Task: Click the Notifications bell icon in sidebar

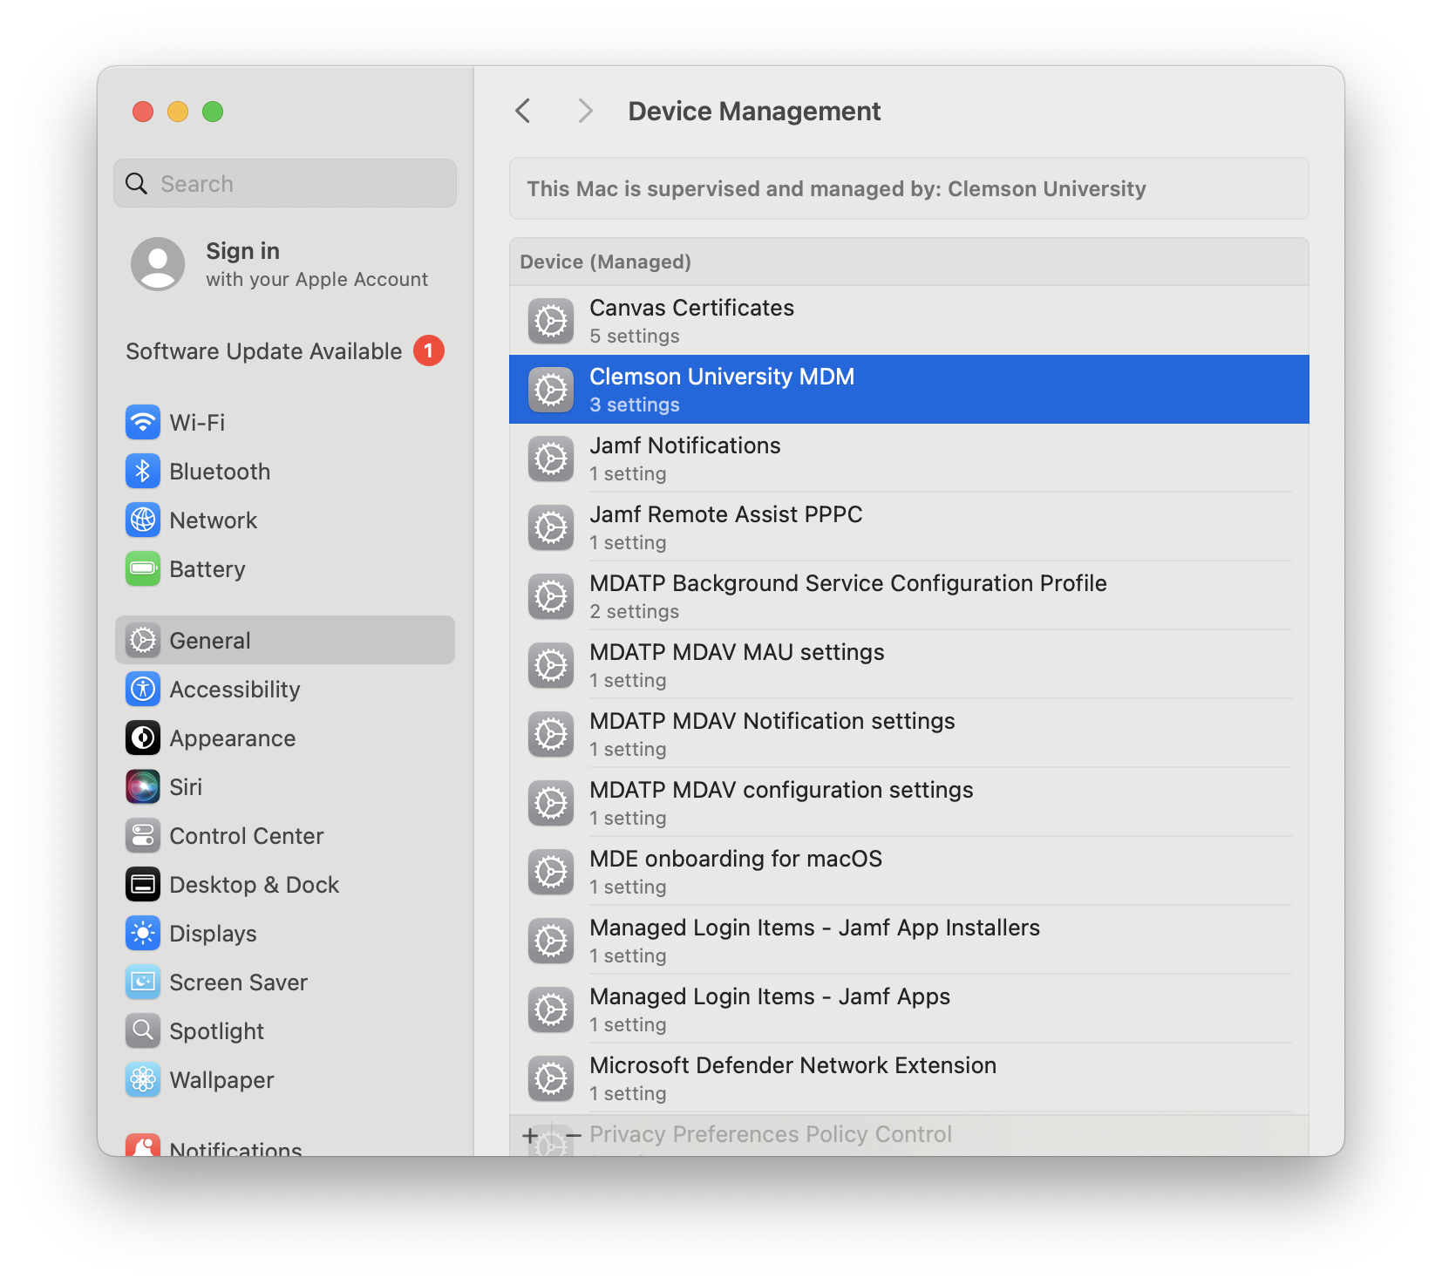Action: tap(143, 1145)
